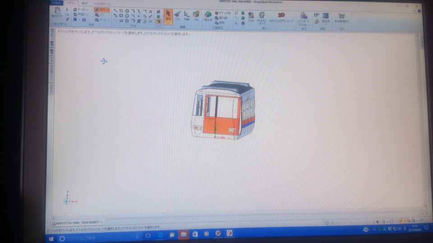Select the Plan view button
The width and height of the screenshot is (433, 243).
(82, 14)
